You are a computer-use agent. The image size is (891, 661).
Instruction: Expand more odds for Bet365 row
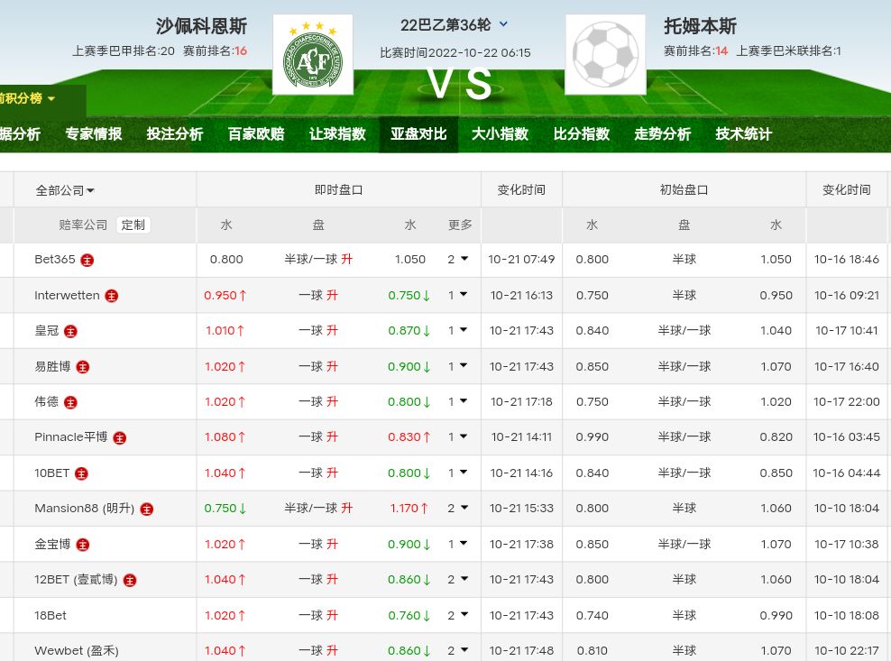458,259
